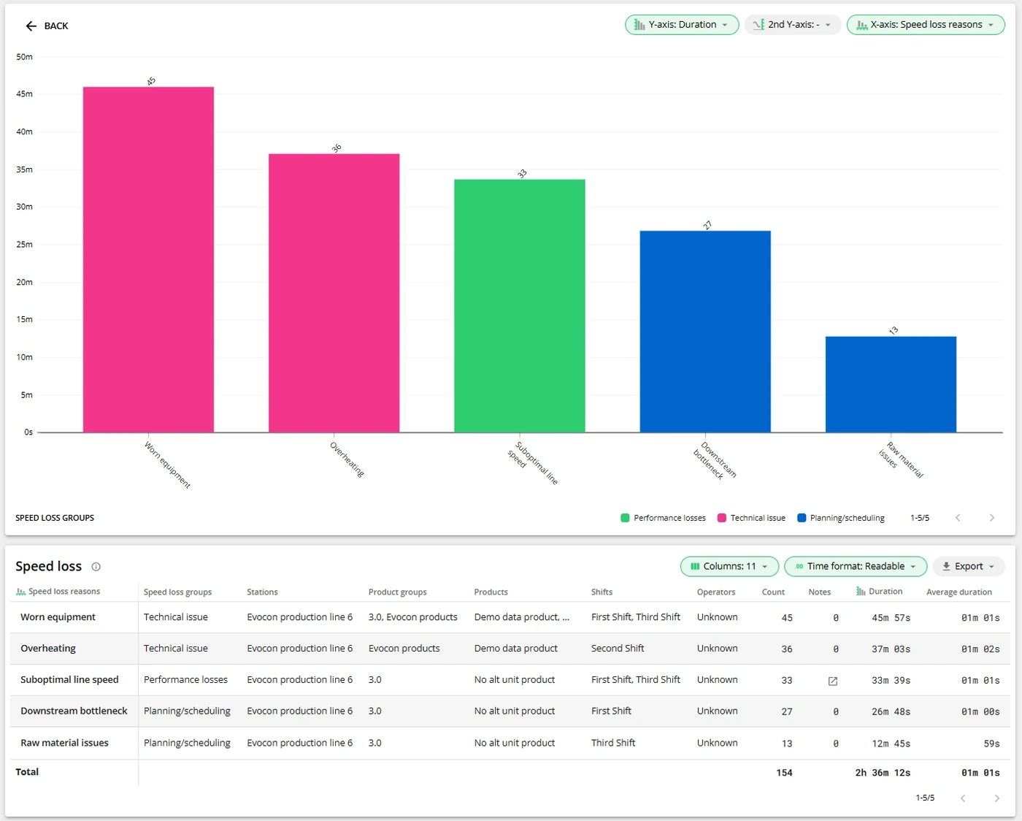This screenshot has width=1022, height=821.
Task: Open the 2nd Y-axis dropdown
Action: click(793, 25)
